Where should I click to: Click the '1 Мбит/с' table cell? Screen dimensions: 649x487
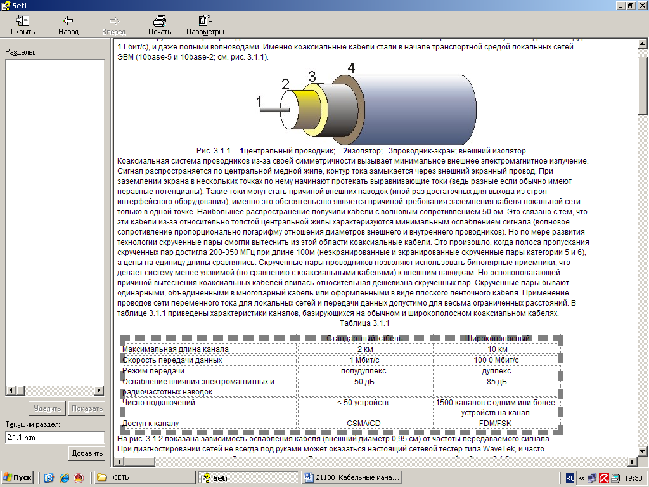click(364, 360)
